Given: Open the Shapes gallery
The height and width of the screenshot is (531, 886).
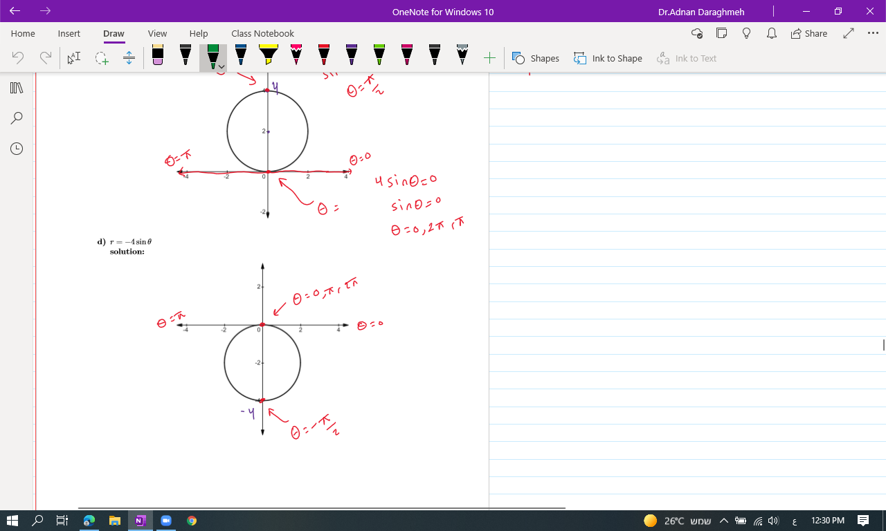Looking at the screenshot, I should point(536,58).
